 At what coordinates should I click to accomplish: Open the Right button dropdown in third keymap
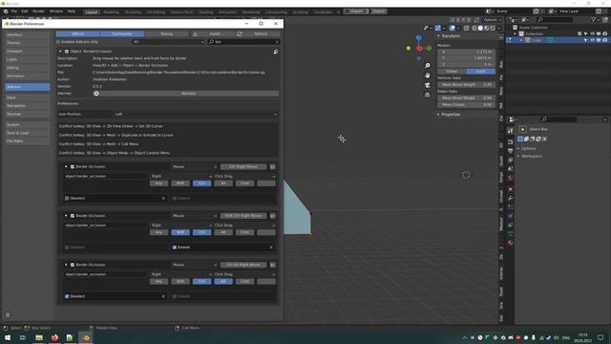(x=181, y=274)
